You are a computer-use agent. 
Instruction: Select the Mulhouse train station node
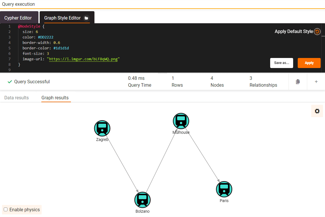point(181,121)
